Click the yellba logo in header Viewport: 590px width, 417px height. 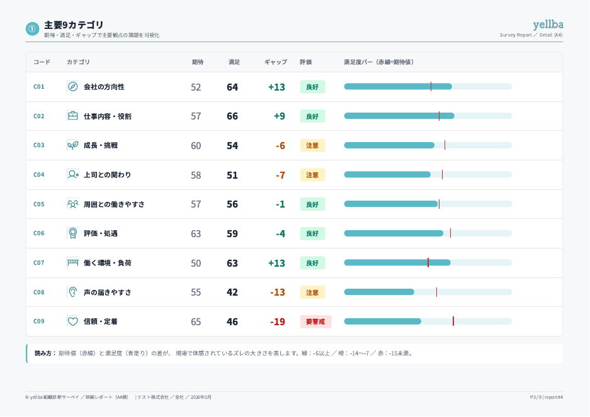[x=548, y=25]
